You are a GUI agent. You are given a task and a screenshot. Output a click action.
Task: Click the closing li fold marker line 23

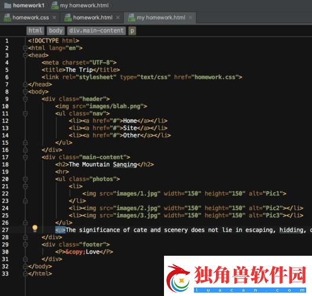[x=25, y=201]
